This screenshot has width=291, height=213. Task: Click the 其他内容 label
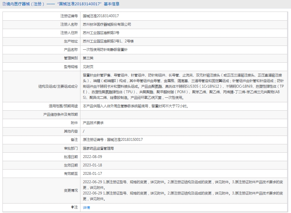click(71, 131)
